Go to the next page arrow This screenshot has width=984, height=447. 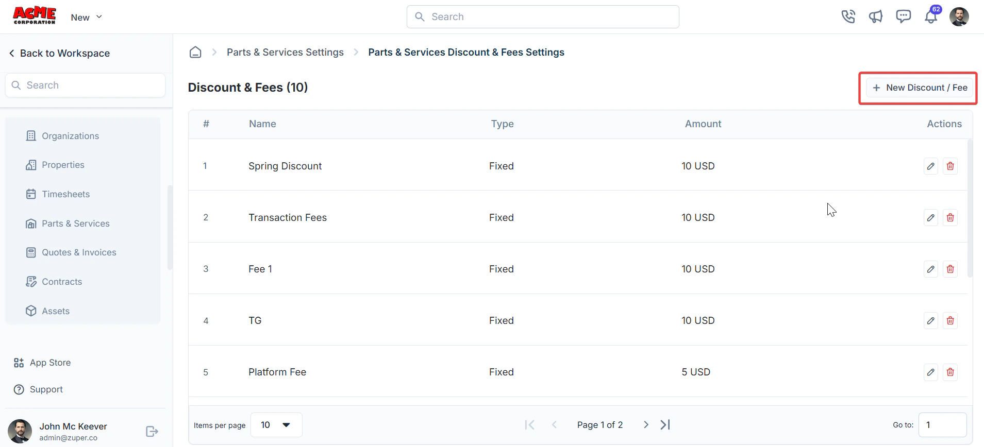click(646, 425)
